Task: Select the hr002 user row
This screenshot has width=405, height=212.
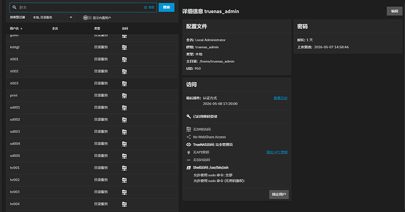Action: pyautogui.click(x=92, y=180)
